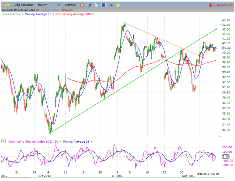Click the Add Indicator menu
The width and height of the screenshot is (235, 181).
25,5
